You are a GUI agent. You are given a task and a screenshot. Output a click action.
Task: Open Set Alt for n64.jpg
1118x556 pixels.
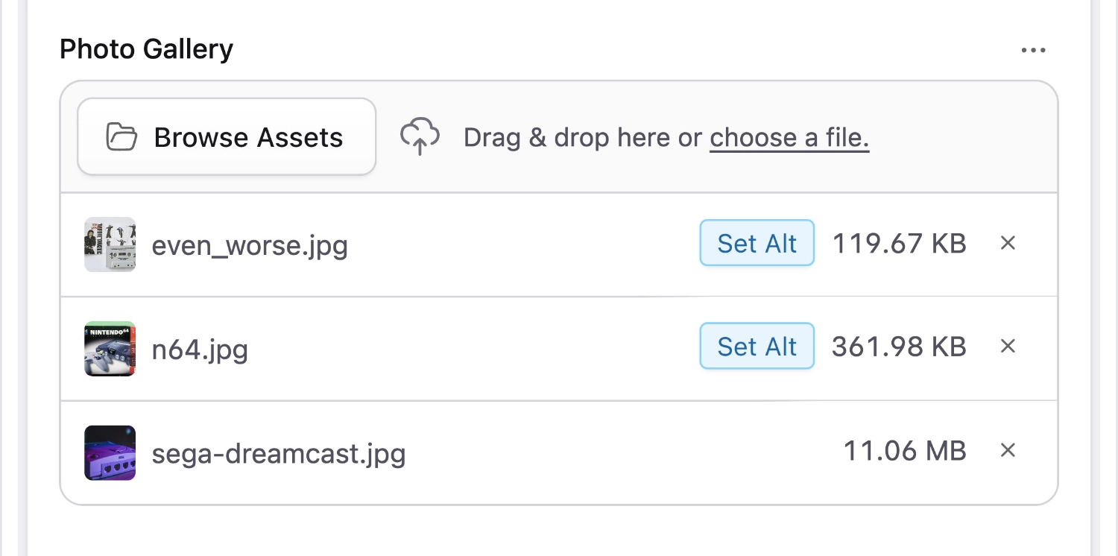757,346
